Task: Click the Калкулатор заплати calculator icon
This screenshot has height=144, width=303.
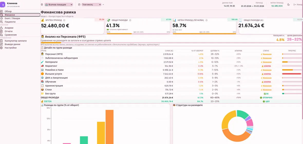Action: [x=1, y=41]
